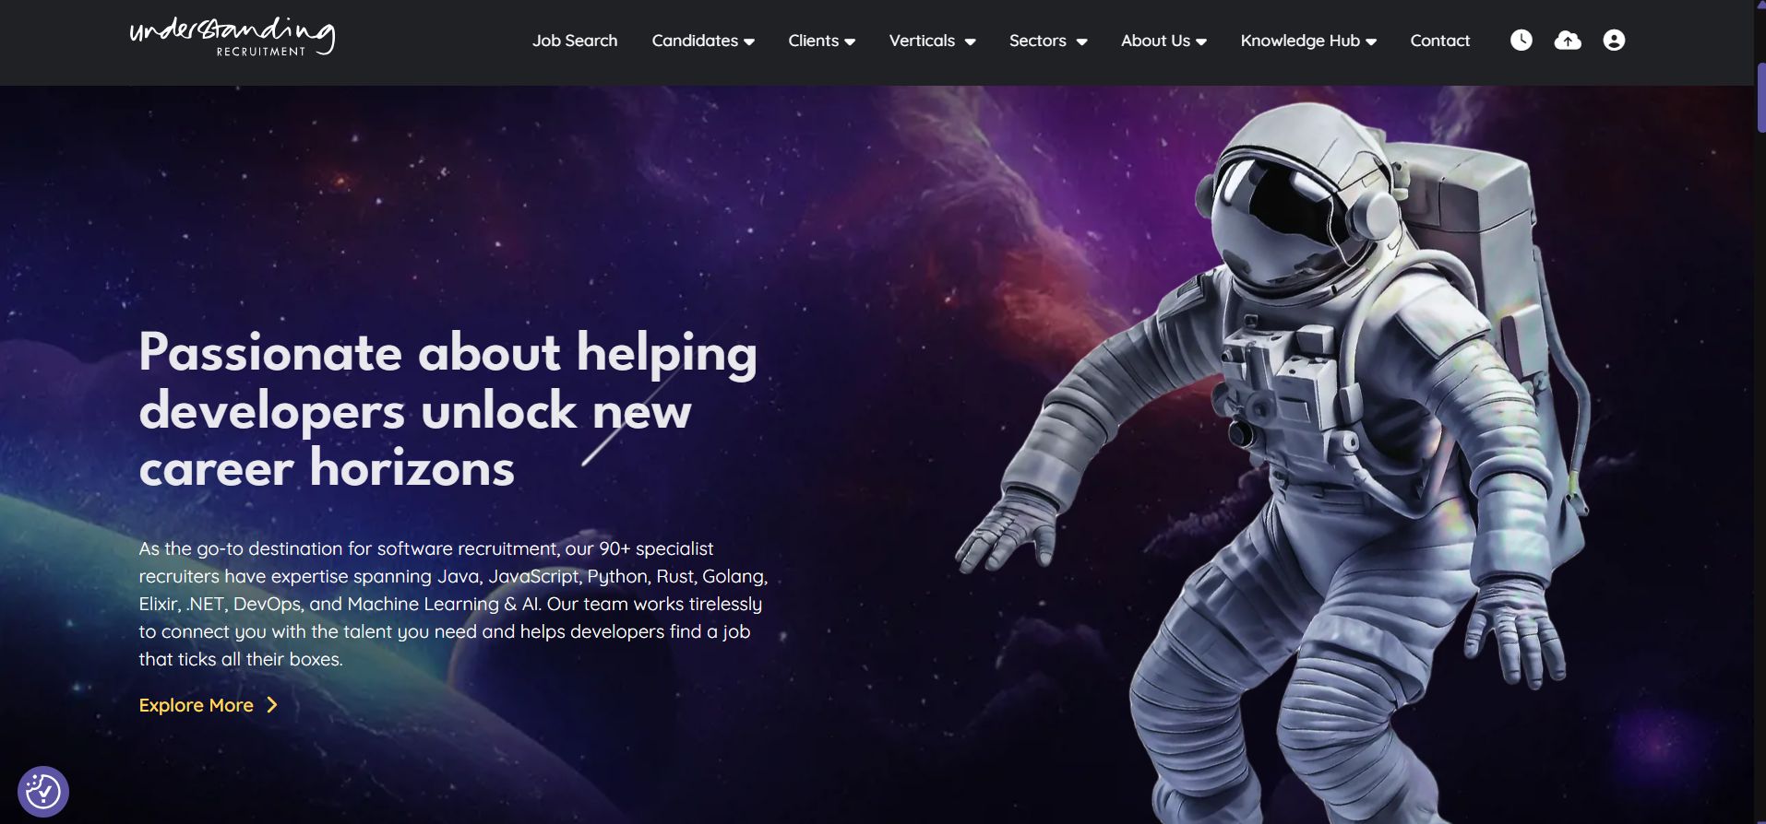The image size is (1766, 824).
Task: Click the caret icon next to Candidates
Action: point(749,41)
